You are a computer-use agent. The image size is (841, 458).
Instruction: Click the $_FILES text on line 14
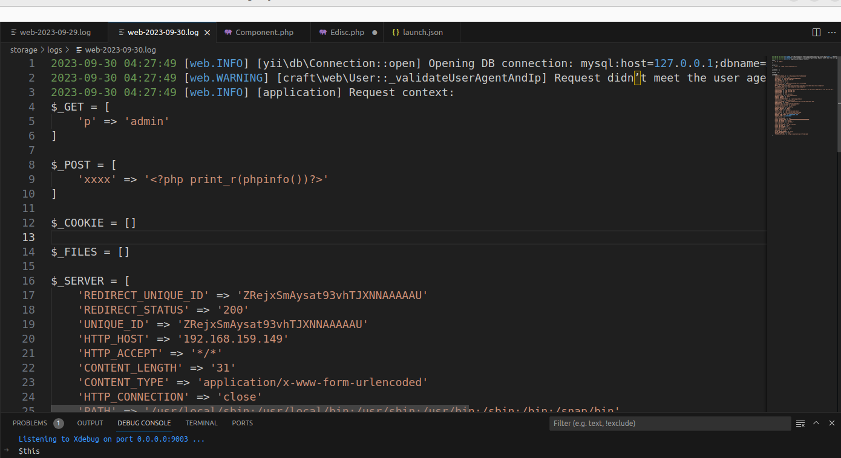pyautogui.click(x=74, y=252)
